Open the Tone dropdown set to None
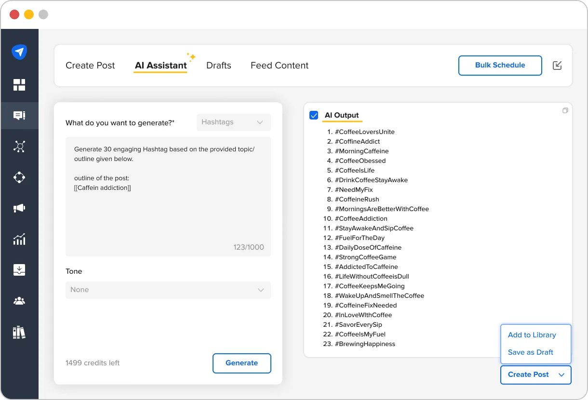 [x=168, y=290]
